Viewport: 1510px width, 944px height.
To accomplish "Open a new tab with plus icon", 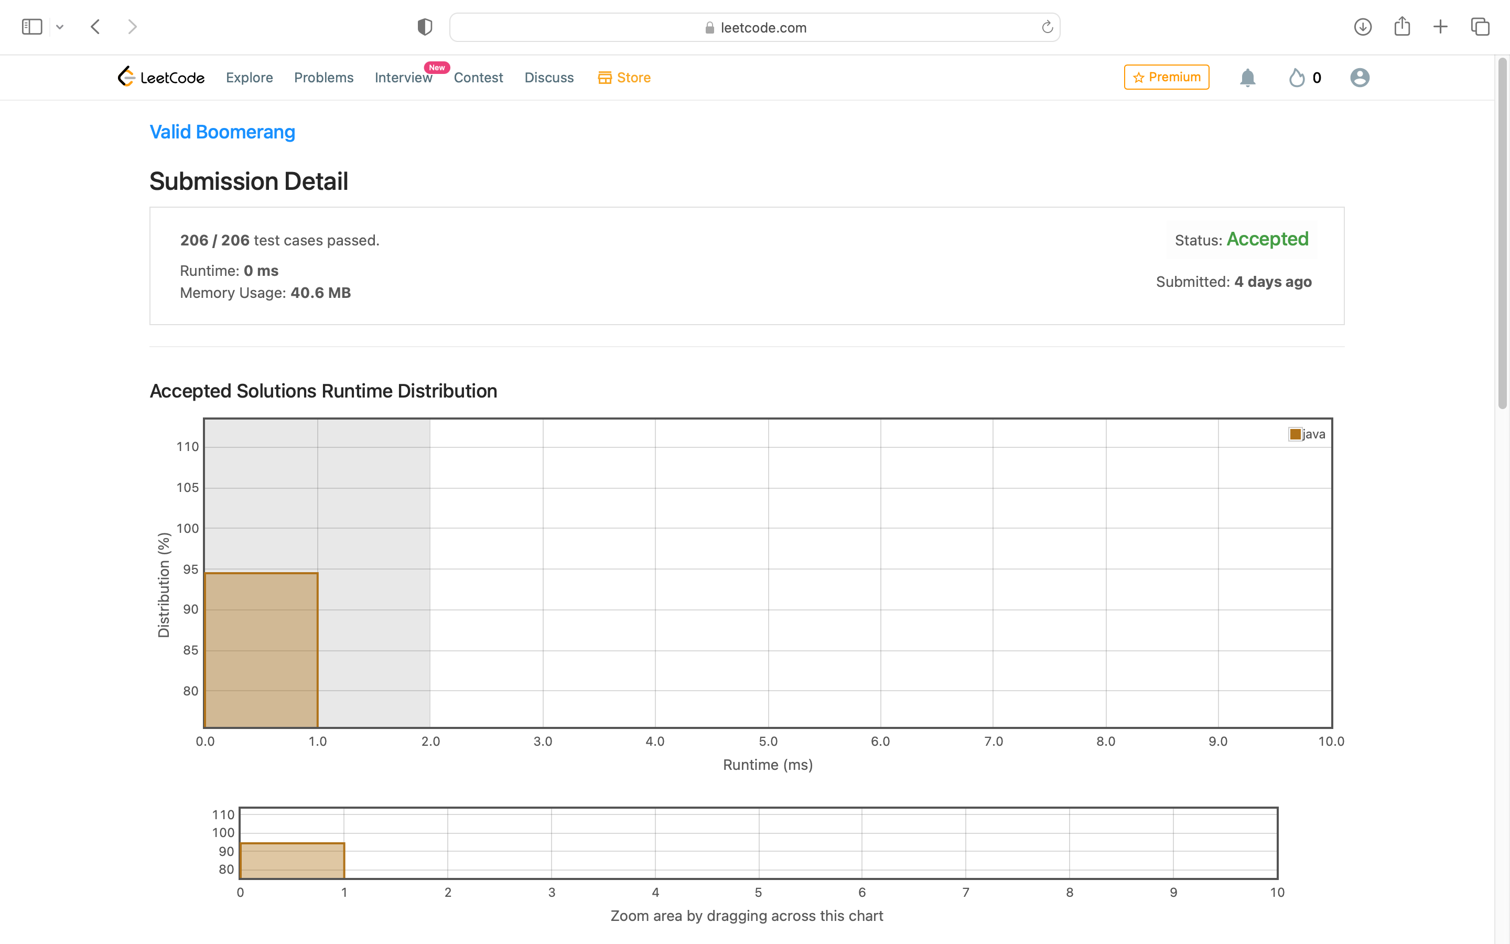I will coord(1441,27).
